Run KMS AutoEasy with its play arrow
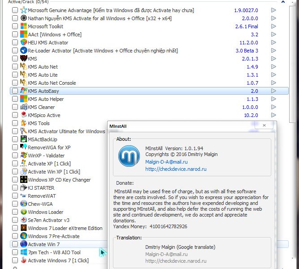 click(x=273, y=91)
